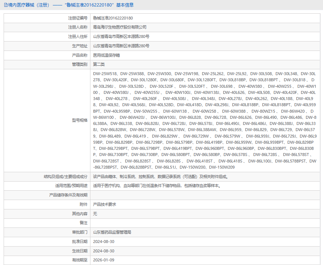Click the 注册证编号 label cell
The width and height of the screenshot is (323, 265).
47,18
